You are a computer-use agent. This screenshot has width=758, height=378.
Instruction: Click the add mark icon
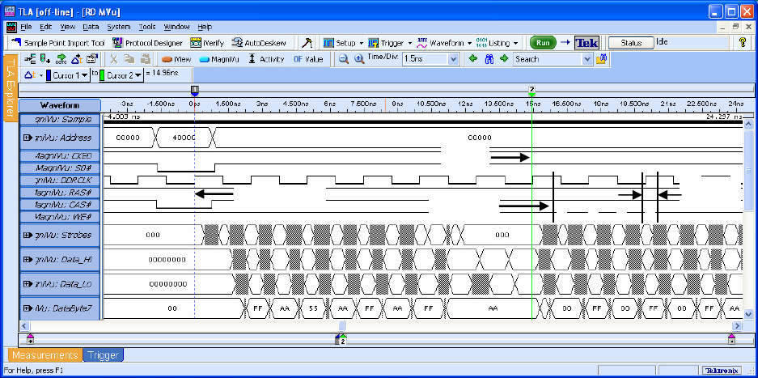(45, 59)
